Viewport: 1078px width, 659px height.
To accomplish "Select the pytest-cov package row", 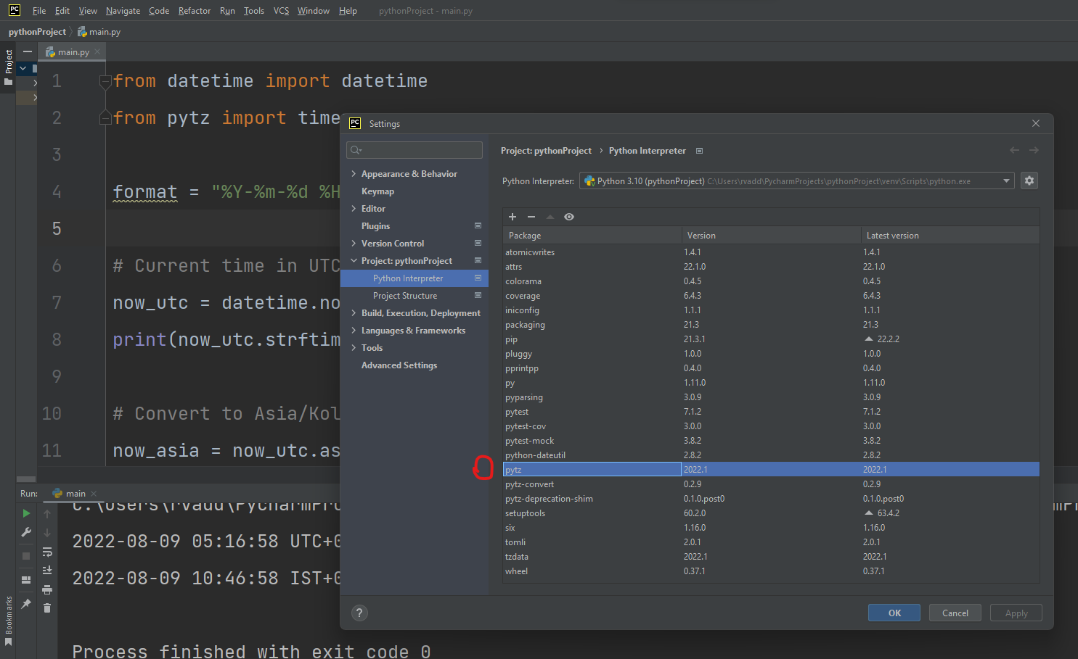I will 771,426.
